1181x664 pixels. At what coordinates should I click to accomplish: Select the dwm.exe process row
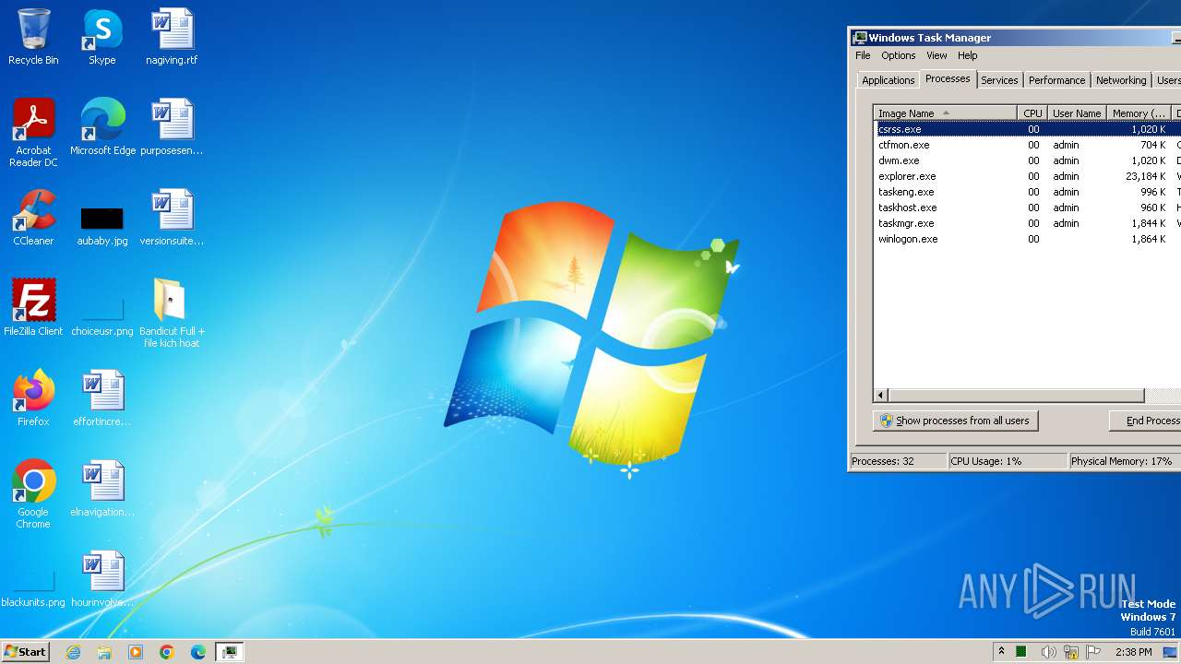(1027, 160)
